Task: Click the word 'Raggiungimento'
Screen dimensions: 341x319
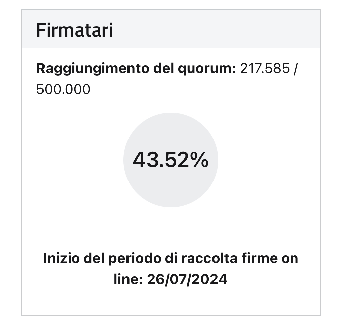Action: [93, 69]
